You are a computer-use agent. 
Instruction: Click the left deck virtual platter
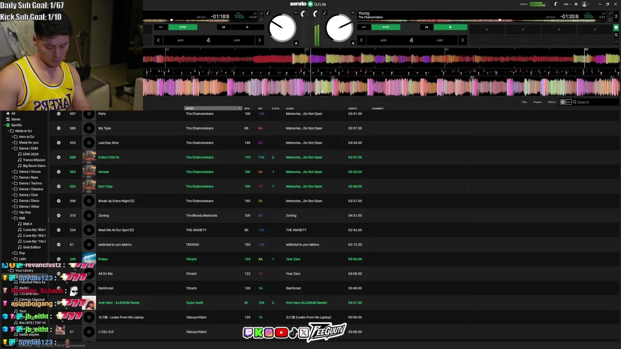(x=282, y=28)
